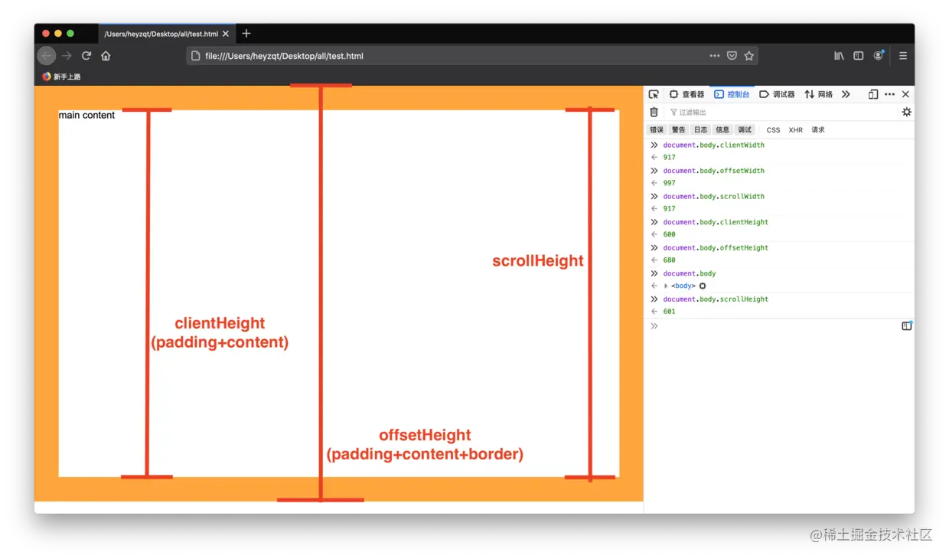
Task: Toggle XHR filter in console
Action: coord(796,130)
